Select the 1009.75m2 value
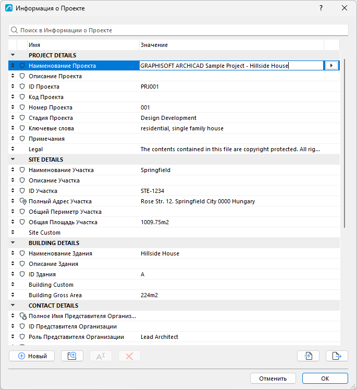357x390 pixels. tap(155, 222)
